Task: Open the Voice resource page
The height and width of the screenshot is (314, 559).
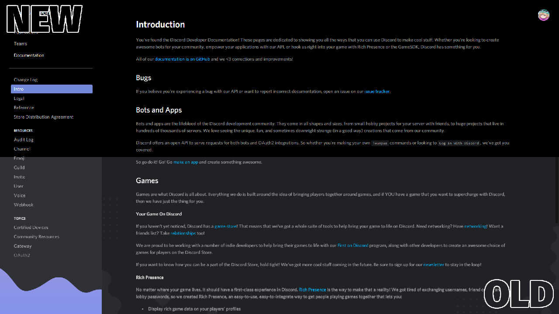Action: [20, 195]
